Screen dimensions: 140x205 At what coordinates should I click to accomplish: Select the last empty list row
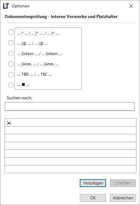pos(71,169)
